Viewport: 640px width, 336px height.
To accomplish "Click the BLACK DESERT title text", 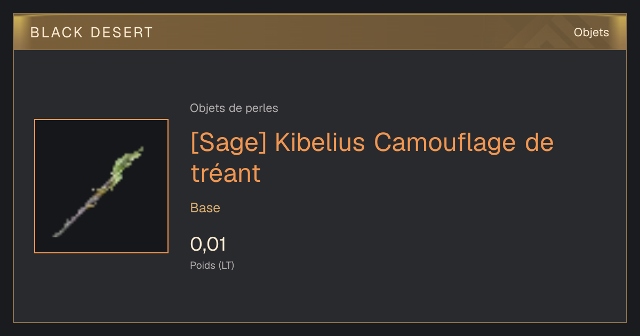I will 92,33.
